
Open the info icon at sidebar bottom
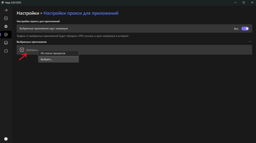coord(6,139)
